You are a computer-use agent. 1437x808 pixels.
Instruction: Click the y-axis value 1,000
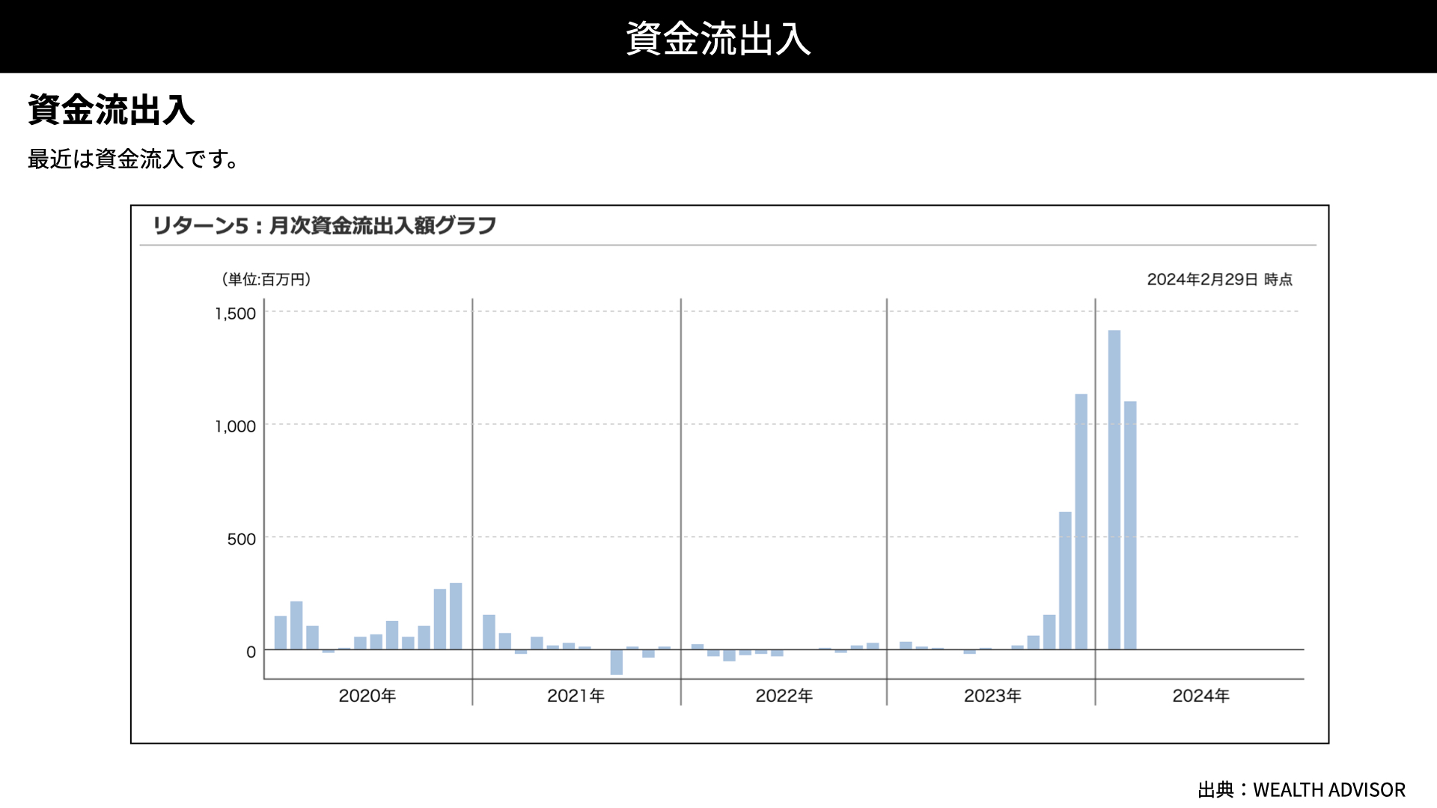tap(236, 426)
